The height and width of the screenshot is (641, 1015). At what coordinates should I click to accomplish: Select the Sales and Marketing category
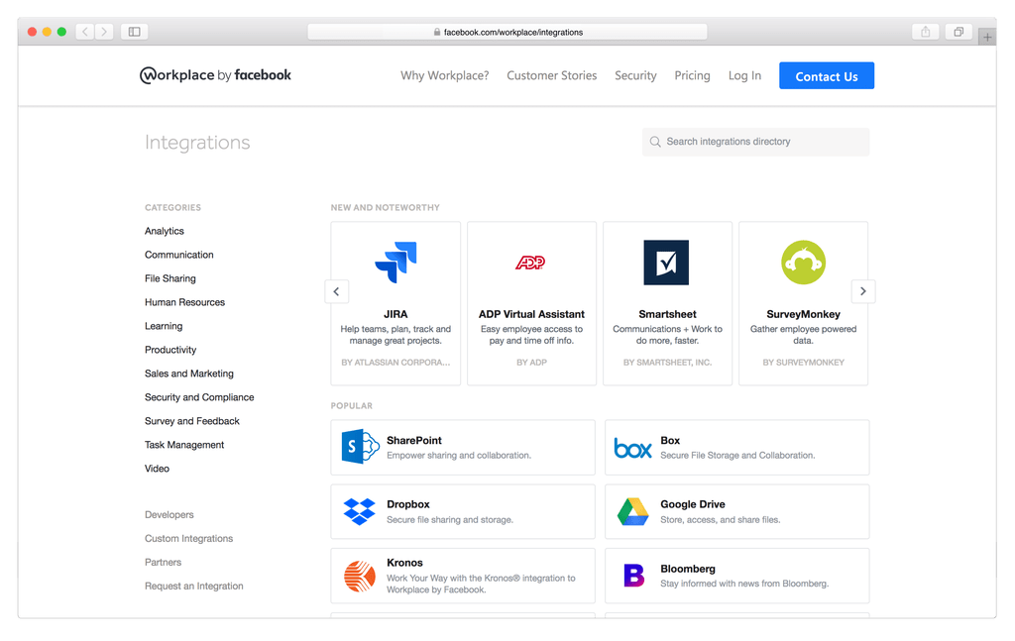point(189,374)
